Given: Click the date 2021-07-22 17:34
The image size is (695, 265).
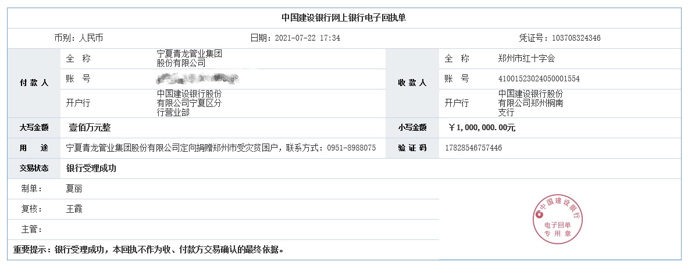Looking at the screenshot, I should click(x=308, y=38).
